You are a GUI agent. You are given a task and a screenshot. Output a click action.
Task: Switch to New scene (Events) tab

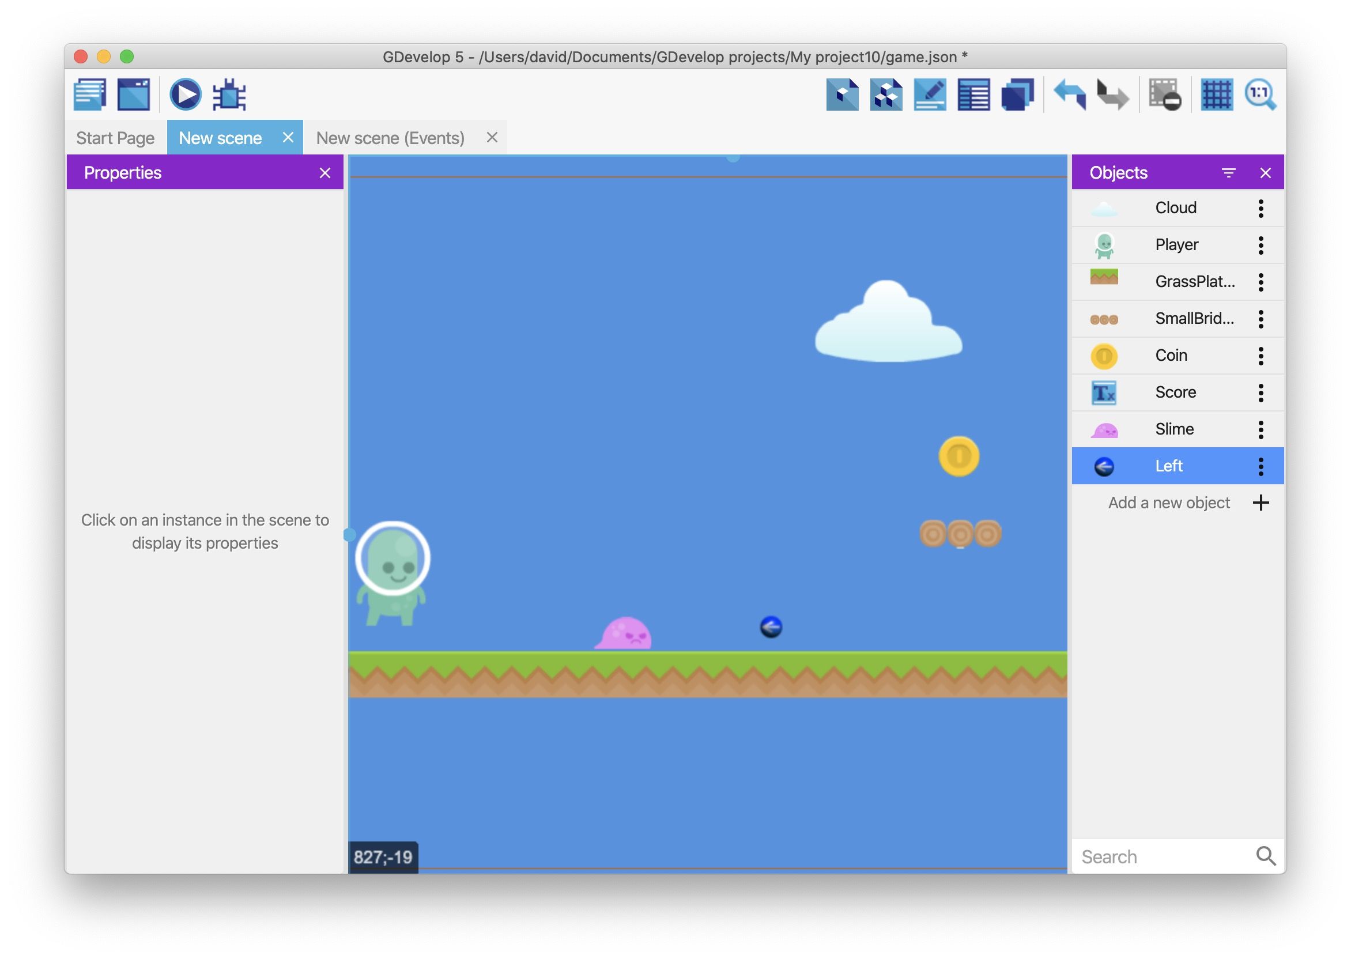click(390, 138)
